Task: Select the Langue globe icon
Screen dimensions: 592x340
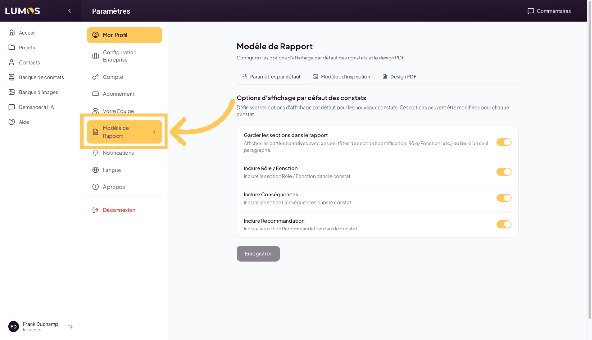Action: (x=96, y=170)
